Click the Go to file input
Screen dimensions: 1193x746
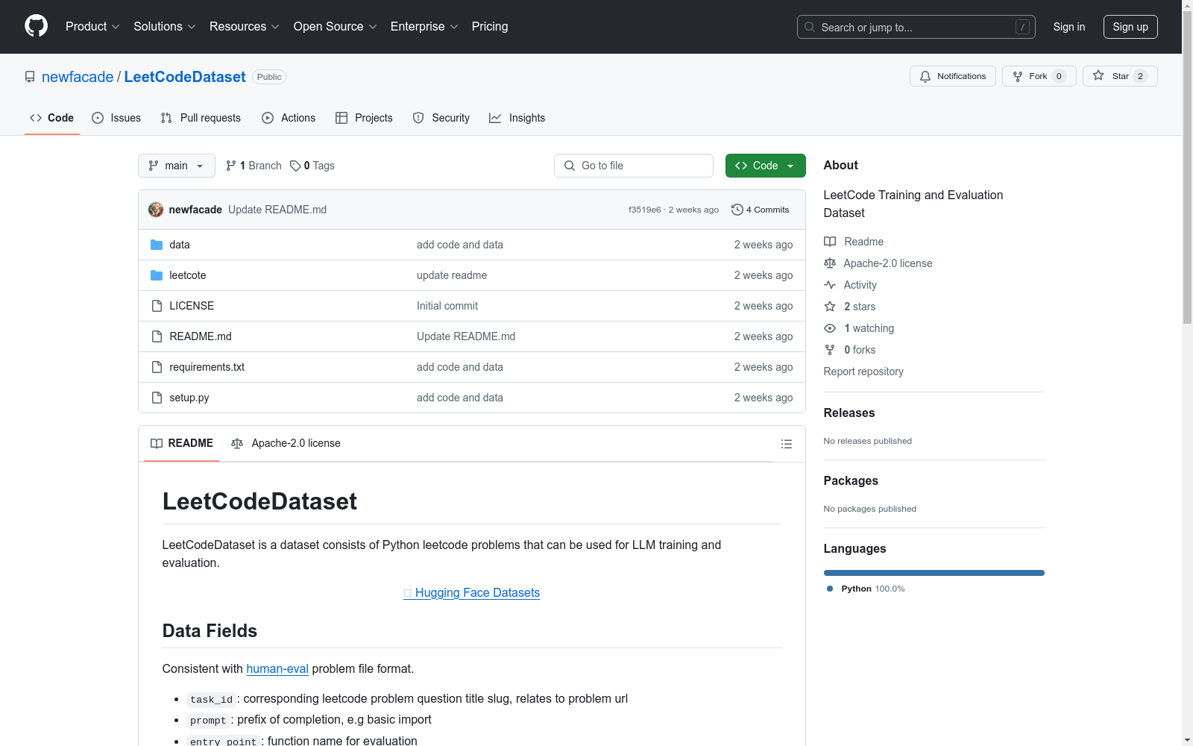pos(634,166)
